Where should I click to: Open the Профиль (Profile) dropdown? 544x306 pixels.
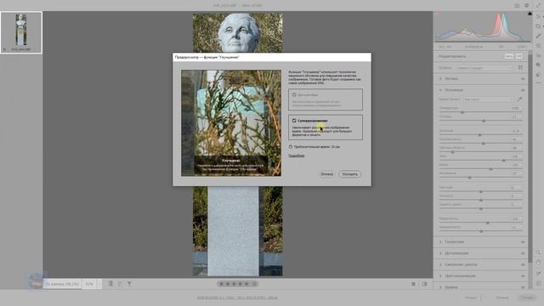click(484, 68)
